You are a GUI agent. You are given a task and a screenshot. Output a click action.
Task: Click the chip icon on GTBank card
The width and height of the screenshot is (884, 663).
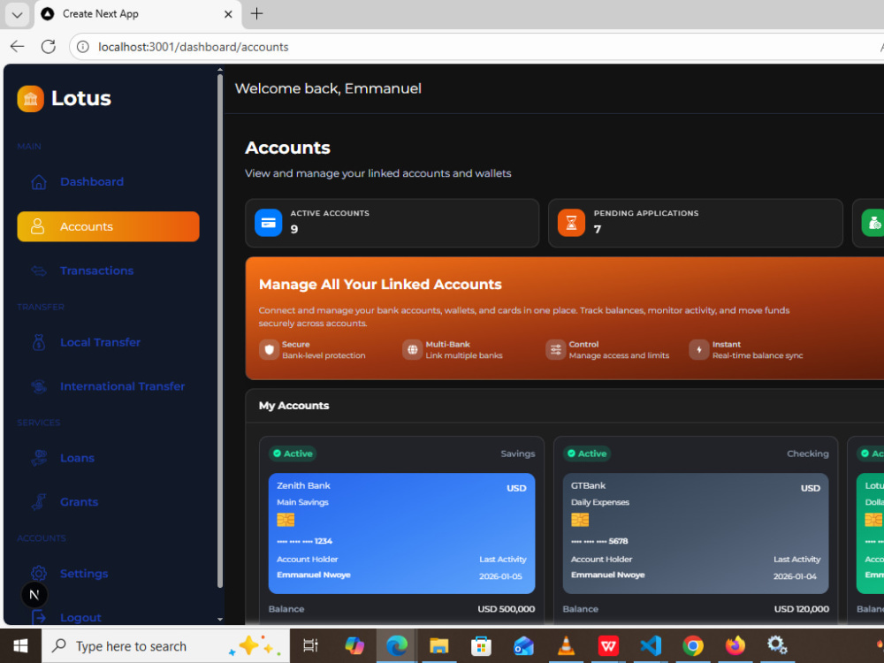point(580,520)
